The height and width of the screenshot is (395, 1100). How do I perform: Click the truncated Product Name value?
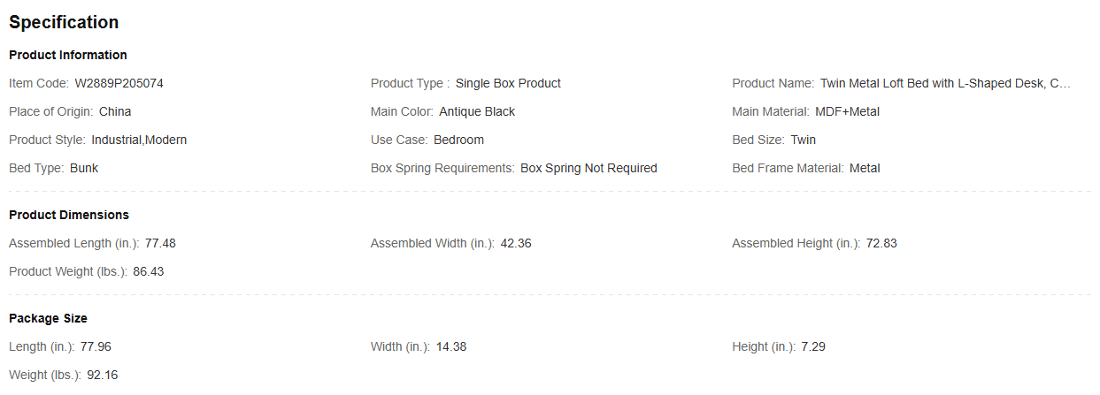(945, 83)
